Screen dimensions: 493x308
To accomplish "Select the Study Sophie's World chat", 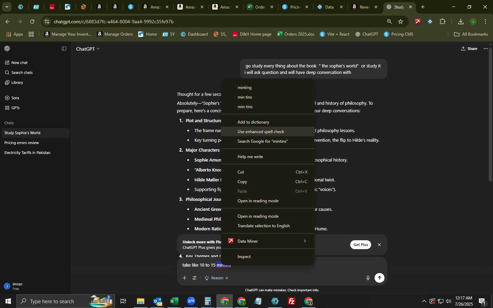I will pos(35,133).
